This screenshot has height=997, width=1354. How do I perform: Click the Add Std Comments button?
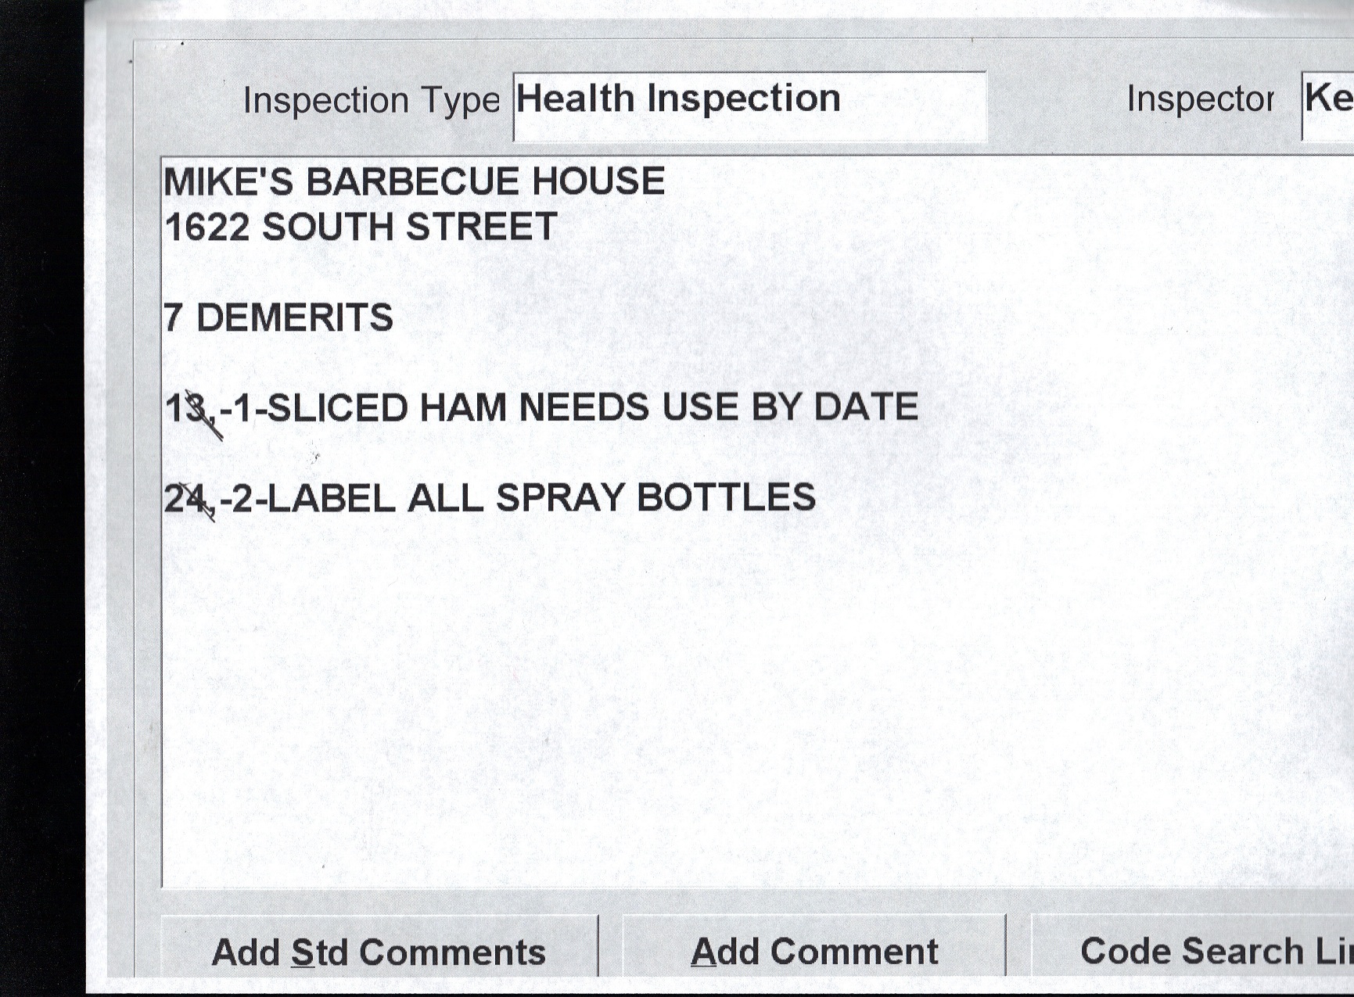379,950
